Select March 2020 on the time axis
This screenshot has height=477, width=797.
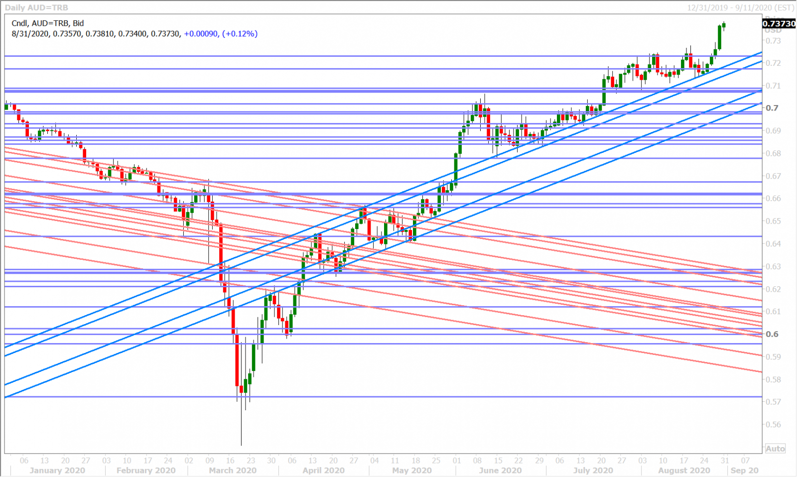[233, 470]
